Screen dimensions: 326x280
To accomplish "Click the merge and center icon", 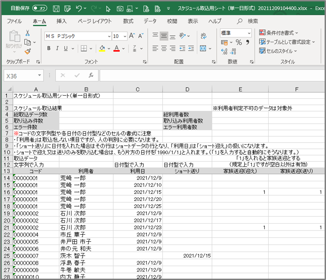I will tap(203, 48).
